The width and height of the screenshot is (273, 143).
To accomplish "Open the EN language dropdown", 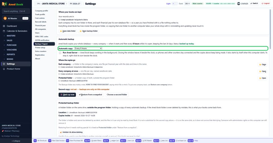I will (187, 3).
